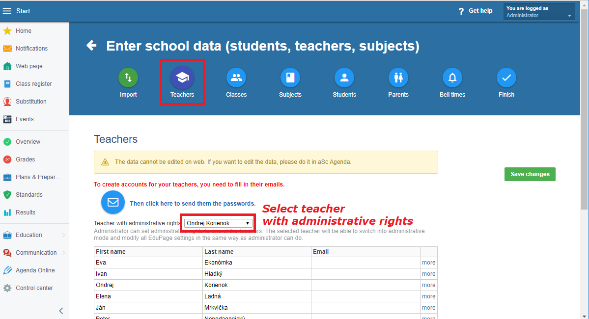The height and width of the screenshot is (319, 589).
Task: Click 'more' link for Ivan Hladký
Action: (x=428, y=273)
